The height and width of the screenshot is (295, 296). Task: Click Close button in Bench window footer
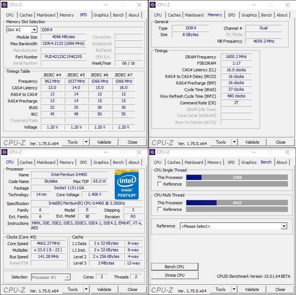click(280, 289)
